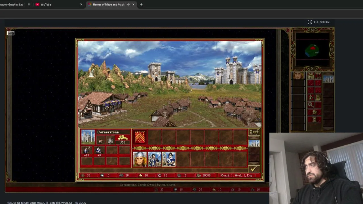Image resolution: width=363 pixels, height=204 pixels.
Task: Click the red garrison banner flag
Action: (140, 137)
